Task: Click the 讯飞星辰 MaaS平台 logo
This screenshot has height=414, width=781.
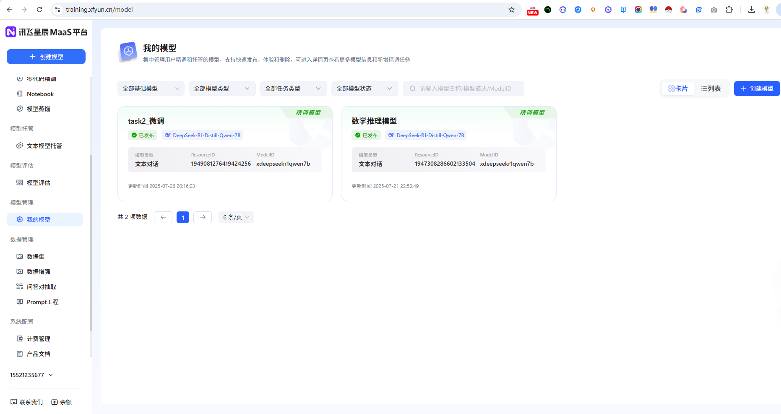Action: [46, 32]
